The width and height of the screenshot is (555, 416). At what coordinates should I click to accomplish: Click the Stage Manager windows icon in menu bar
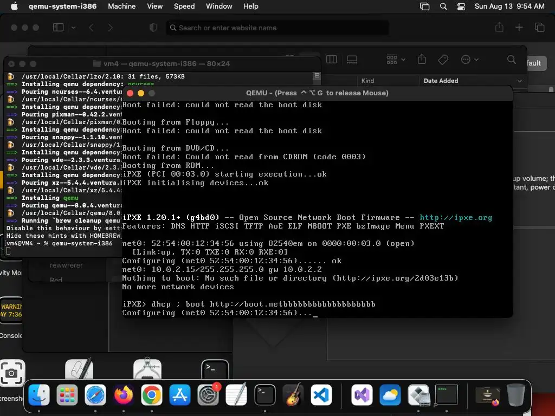point(424,6)
